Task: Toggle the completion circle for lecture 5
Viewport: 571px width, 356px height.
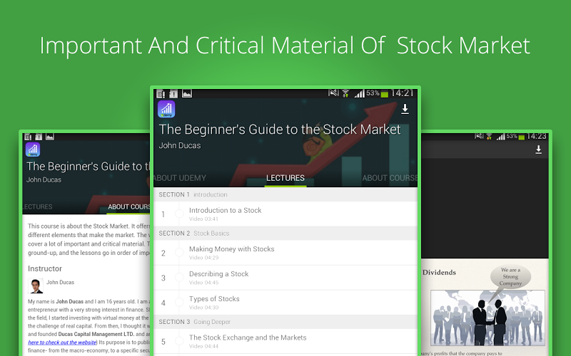Action: point(179,341)
